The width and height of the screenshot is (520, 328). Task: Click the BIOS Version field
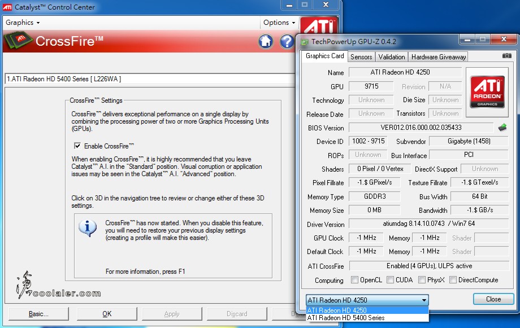[x=421, y=128]
